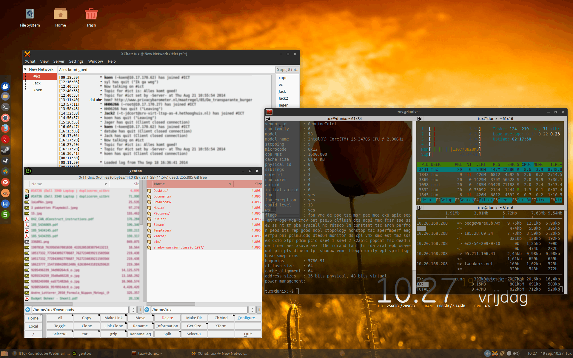Open Firefox from the dock
Screen dimensions: 573x358
click(5, 129)
